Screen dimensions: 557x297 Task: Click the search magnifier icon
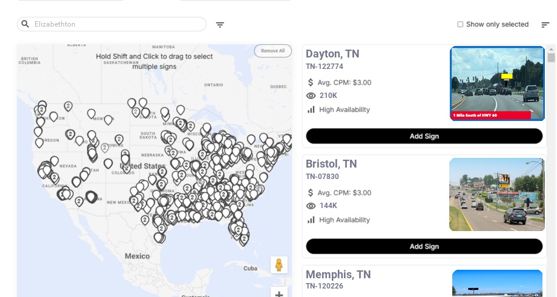pyautogui.click(x=25, y=24)
